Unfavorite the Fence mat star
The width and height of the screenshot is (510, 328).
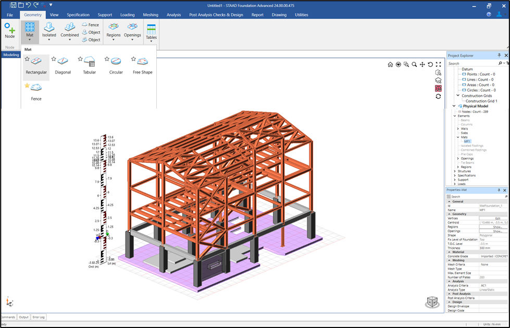(x=27, y=85)
